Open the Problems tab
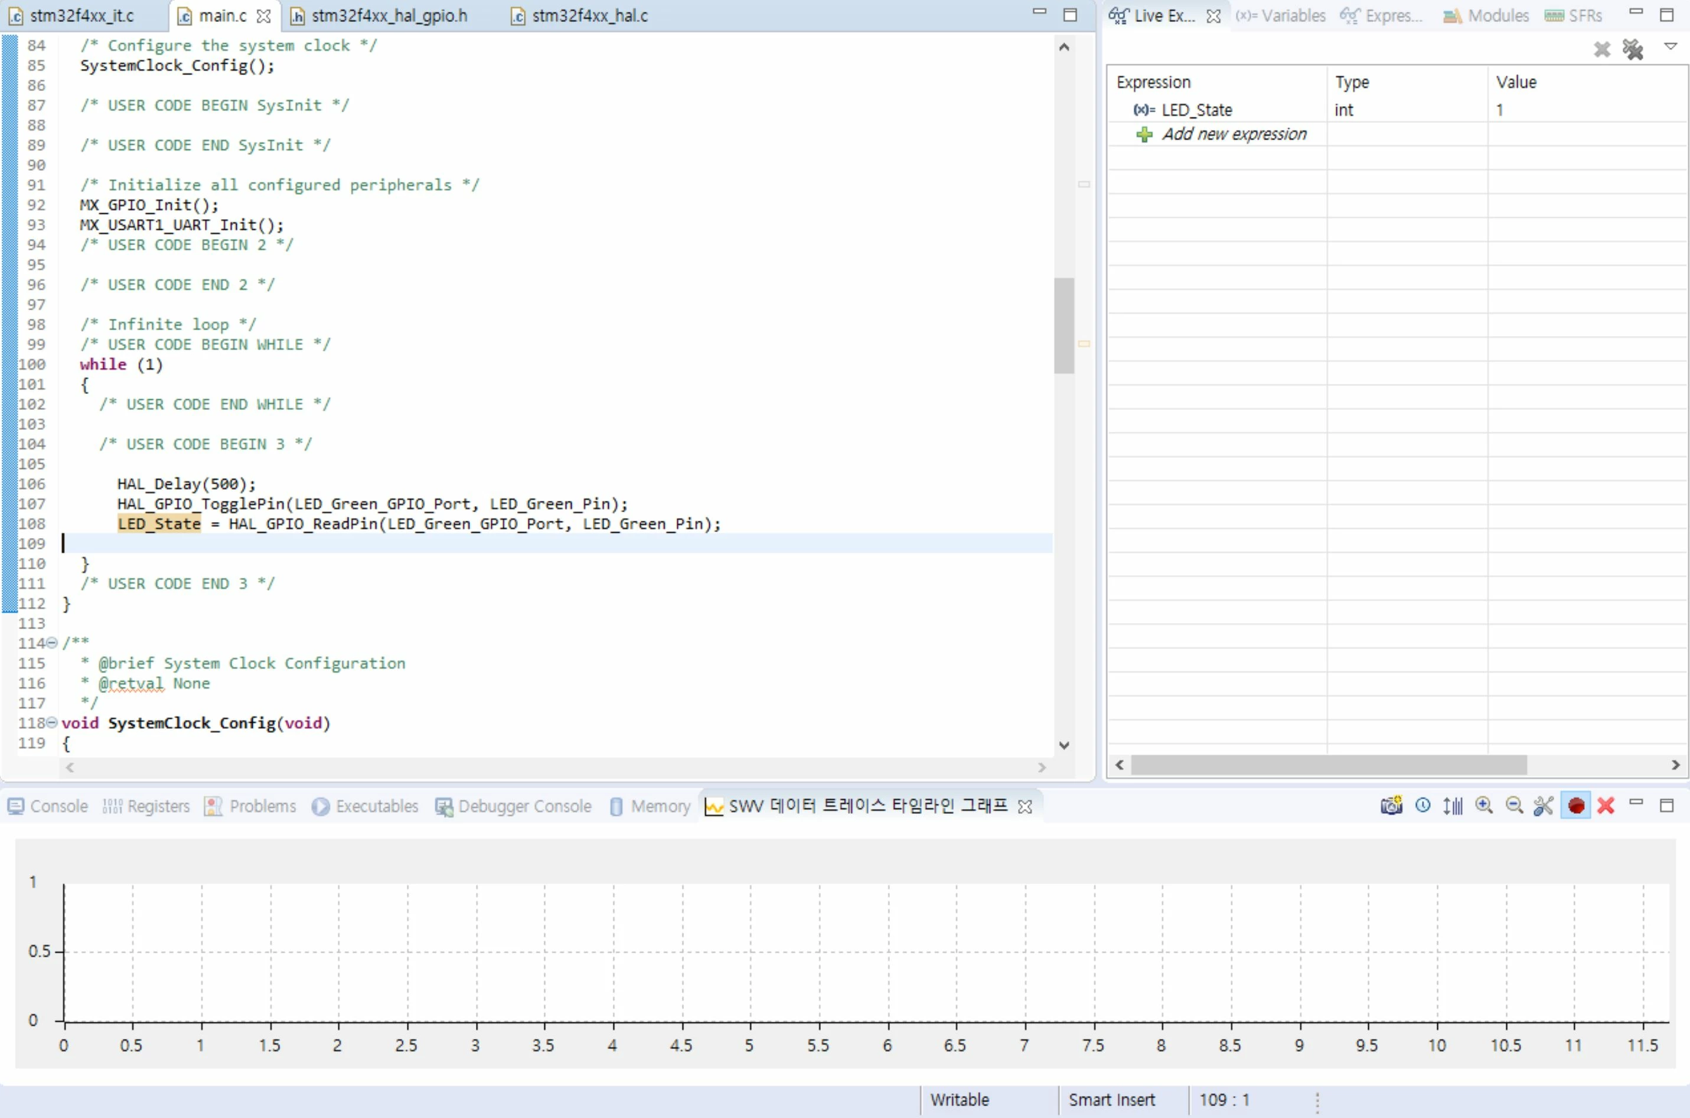 (250, 806)
